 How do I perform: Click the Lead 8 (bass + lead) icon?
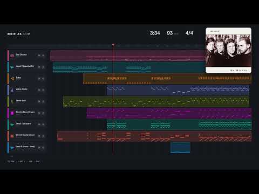tap(12, 148)
